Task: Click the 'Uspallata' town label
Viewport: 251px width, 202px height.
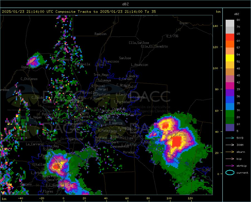Action: pyautogui.click(x=29, y=67)
